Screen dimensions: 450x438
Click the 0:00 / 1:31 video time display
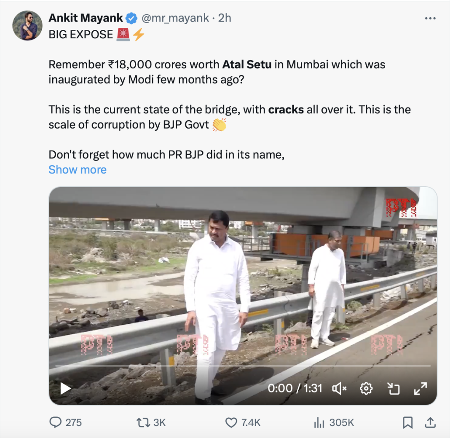click(x=295, y=388)
